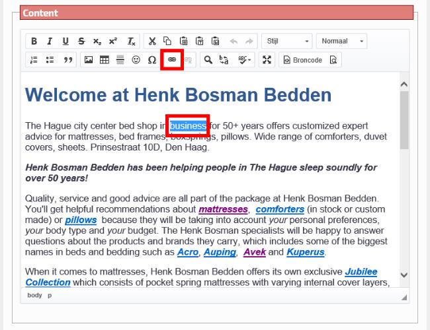Toggle Bold formatting
The height and width of the screenshot is (330, 430).
click(x=34, y=42)
